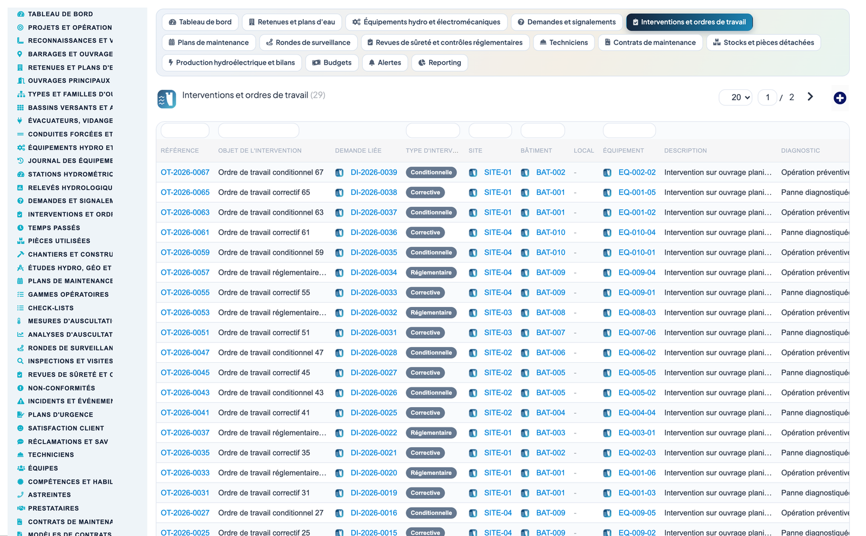The image size is (866, 536).
Task: Open the Alertes tab
Action: click(385, 62)
